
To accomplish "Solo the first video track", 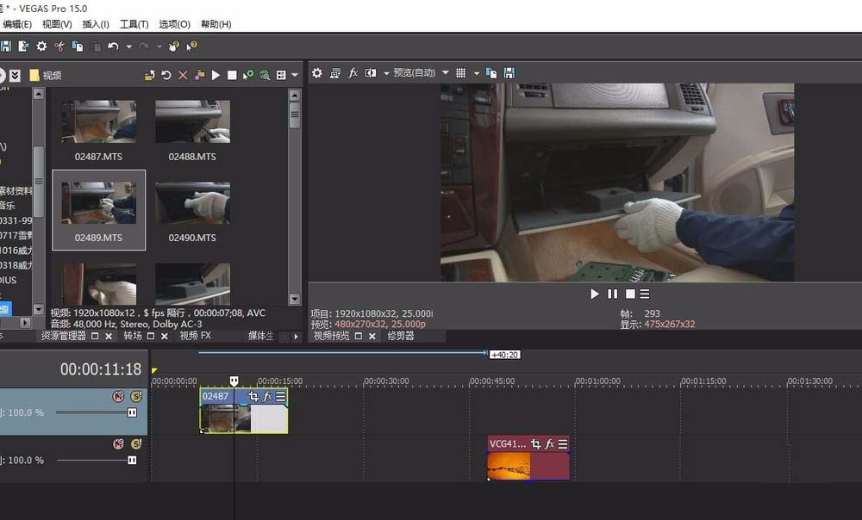I will click(x=136, y=396).
